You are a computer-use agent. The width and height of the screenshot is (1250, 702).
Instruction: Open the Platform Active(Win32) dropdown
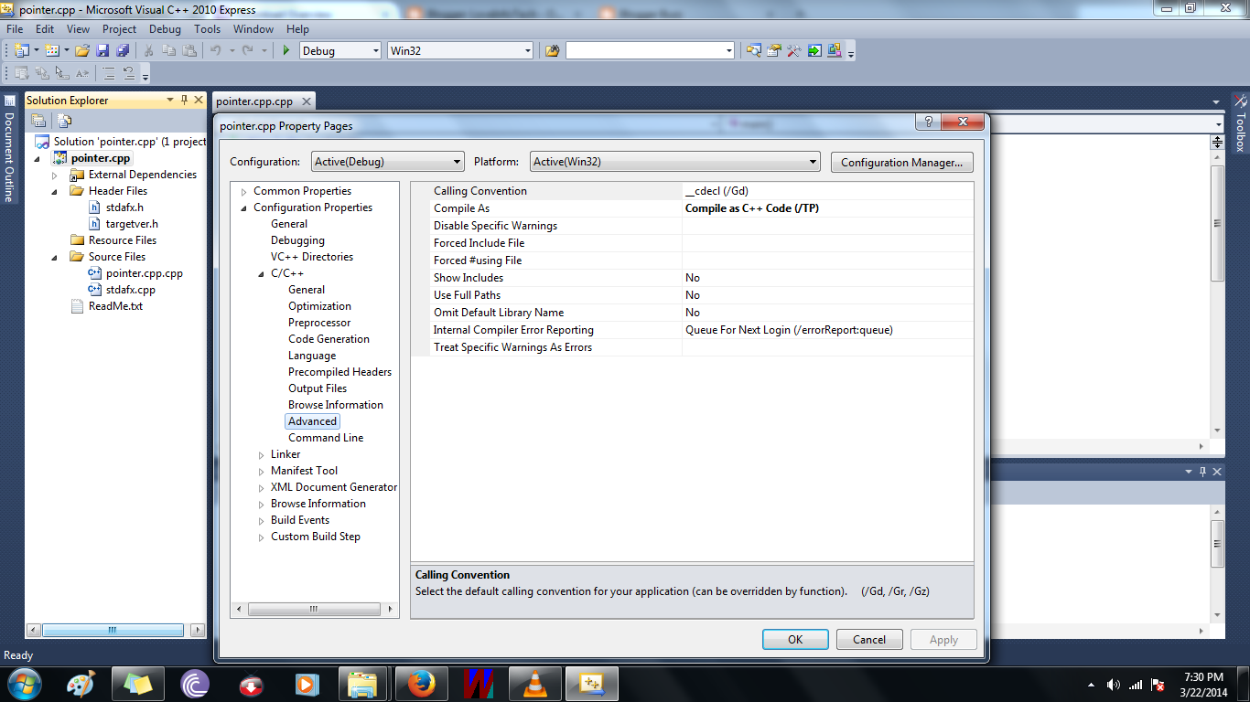tap(675, 162)
